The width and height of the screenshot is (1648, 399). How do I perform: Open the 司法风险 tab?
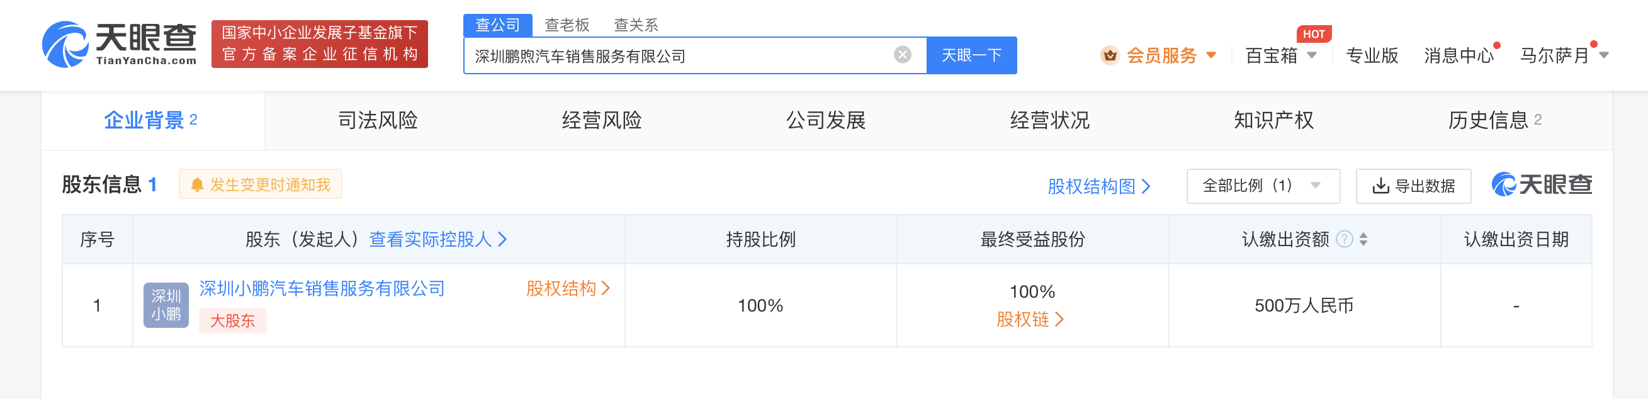(378, 120)
